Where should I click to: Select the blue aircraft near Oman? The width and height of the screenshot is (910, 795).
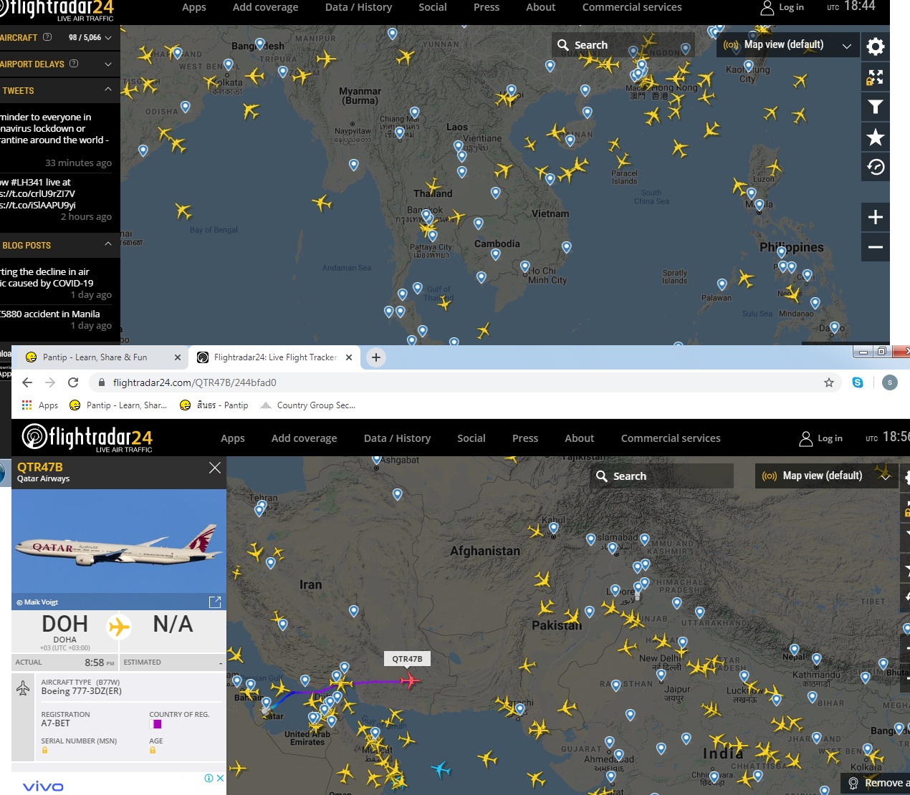point(441,769)
